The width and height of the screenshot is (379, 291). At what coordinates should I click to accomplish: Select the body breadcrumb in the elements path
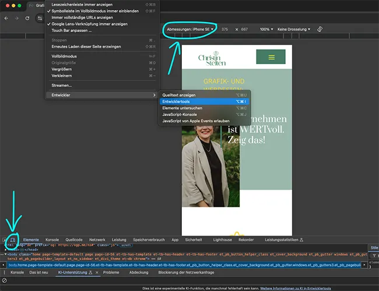[x=184, y=265]
